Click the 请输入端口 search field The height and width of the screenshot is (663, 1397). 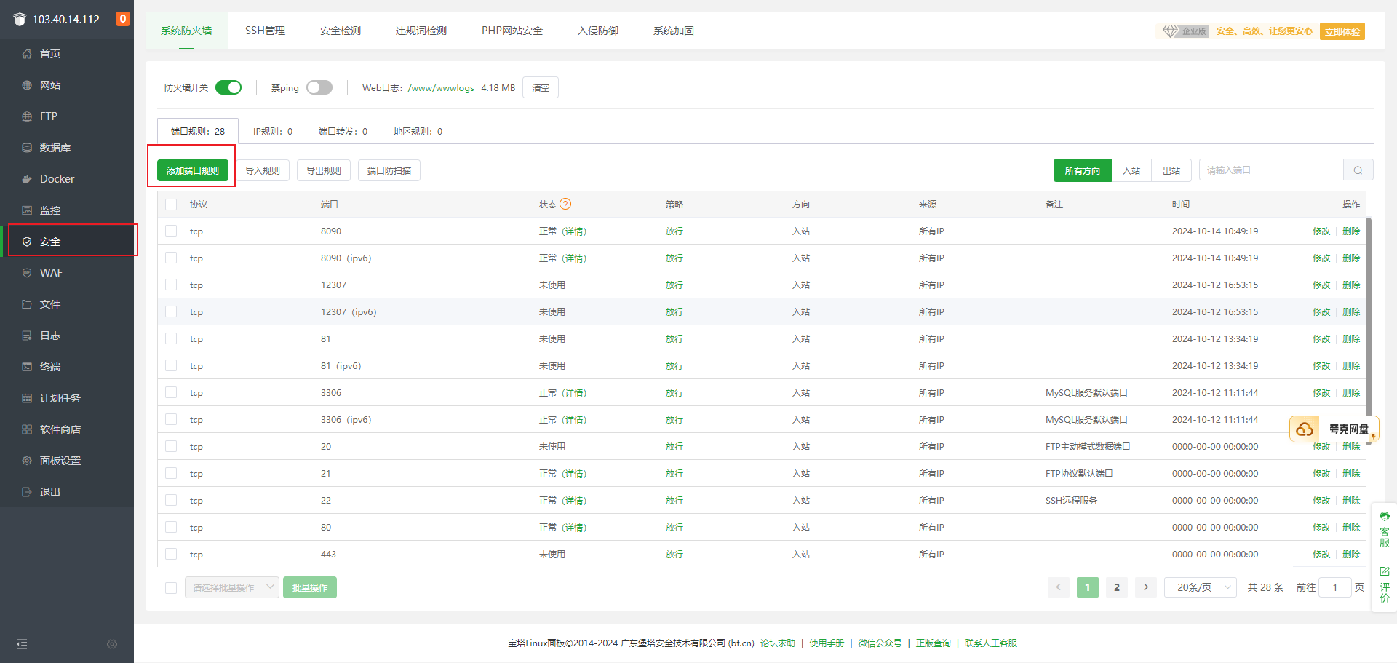(1271, 170)
